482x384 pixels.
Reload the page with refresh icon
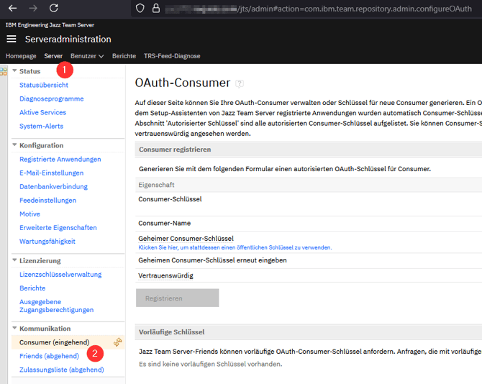[x=54, y=8]
